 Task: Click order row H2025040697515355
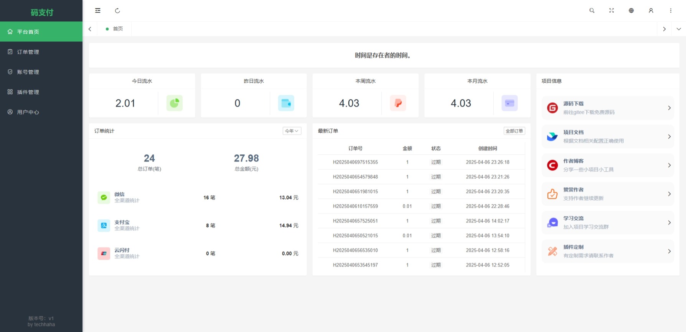tap(355, 162)
